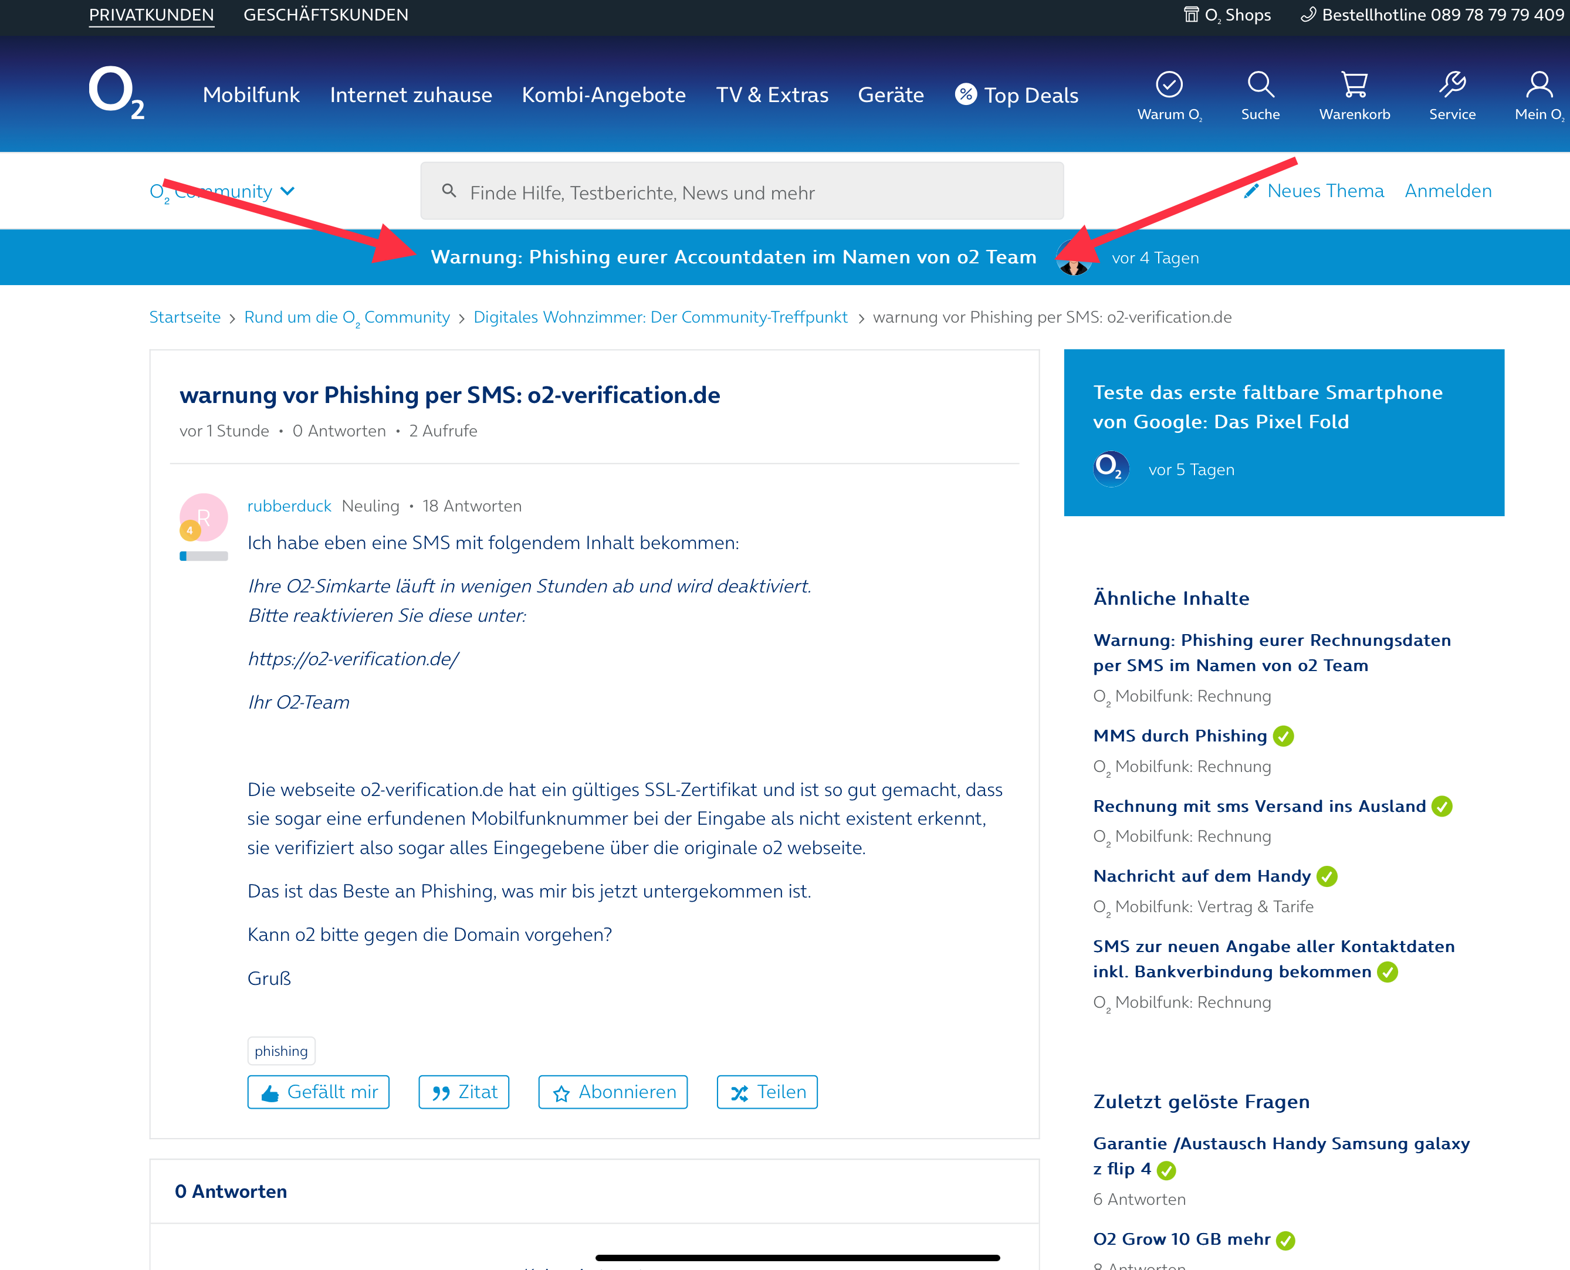Viewport: 1570px width, 1270px height.
Task: Switch to Geschäftskunden tab
Action: pos(326,15)
